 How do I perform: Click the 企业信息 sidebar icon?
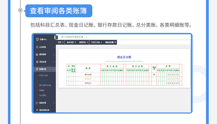(37, 47)
